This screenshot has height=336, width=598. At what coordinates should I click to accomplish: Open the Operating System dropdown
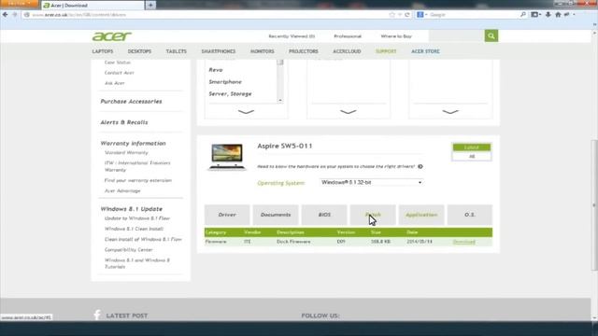371,183
